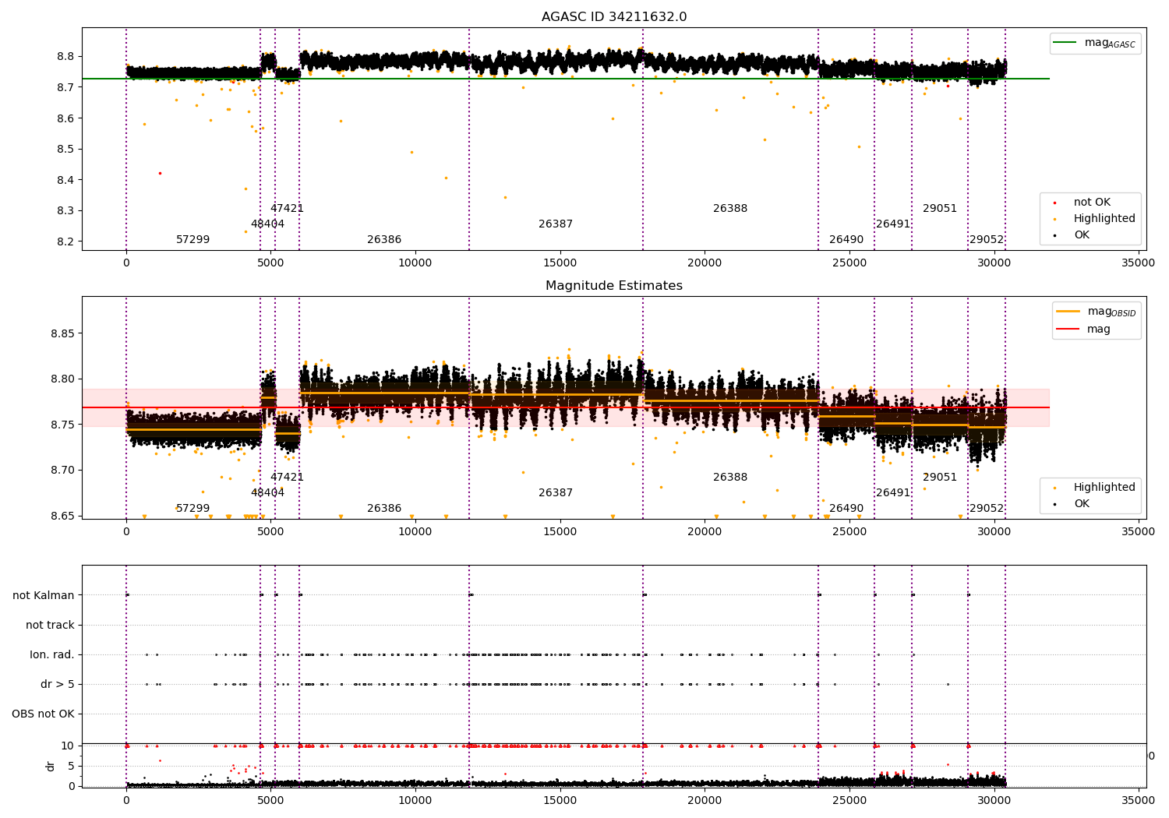Click the red 'mag' legend entry
Screen dimensions: 1169x818
[x=1085, y=330]
